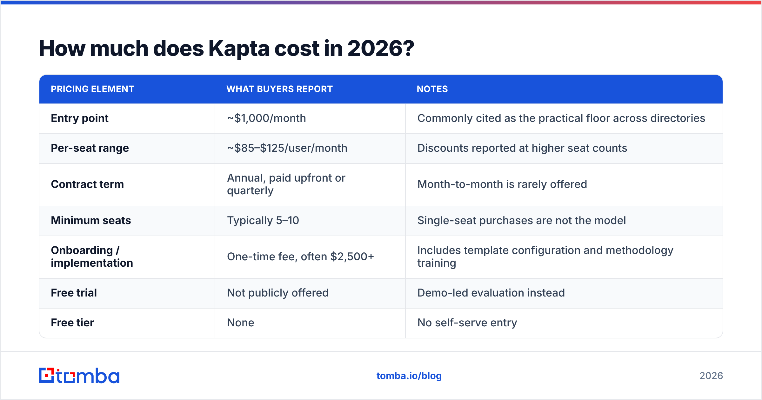Image resolution: width=762 pixels, height=400 pixels.
Task: Click "Demo-led evaluation instead" note
Action: pos(491,293)
